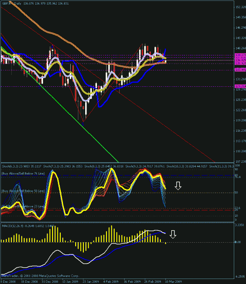
Task: Select the 149.350 price axis label
Action: click(x=241, y=17)
